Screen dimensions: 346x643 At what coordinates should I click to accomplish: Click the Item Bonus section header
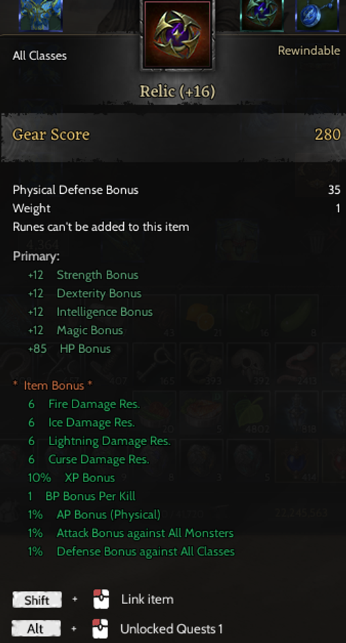(53, 386)
